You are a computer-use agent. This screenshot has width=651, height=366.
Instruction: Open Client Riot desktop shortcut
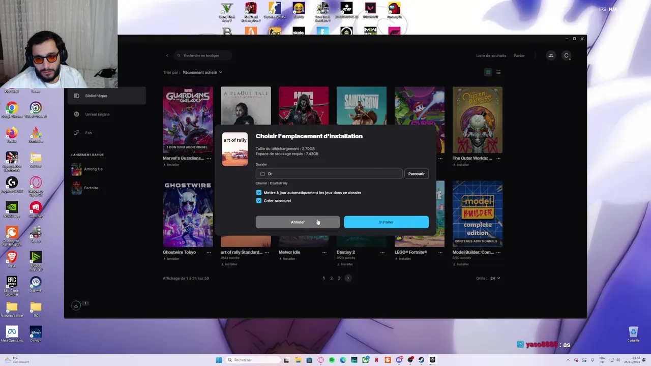pos(36,209)
